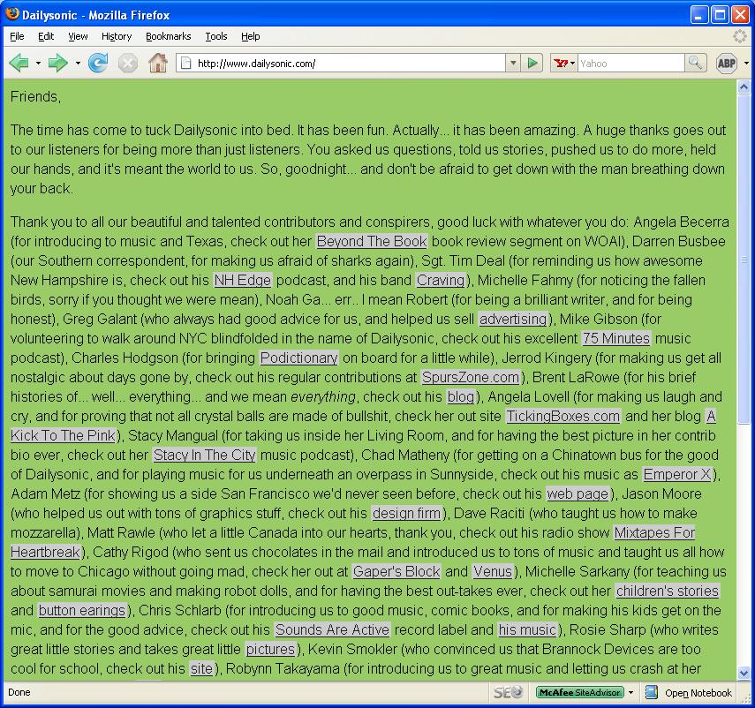
Task: Click the Open Notebook label
Action: click(x=698, y=693)
